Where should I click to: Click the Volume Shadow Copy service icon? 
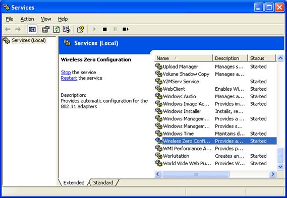click(159, 74)
